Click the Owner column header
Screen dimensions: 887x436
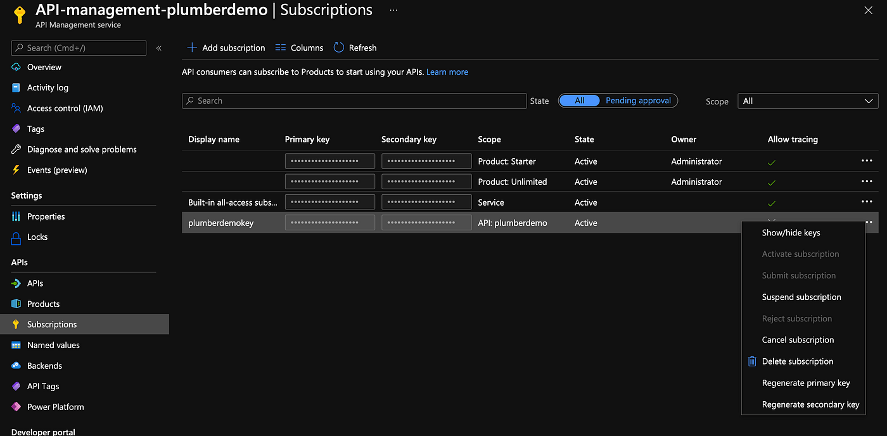684,139
